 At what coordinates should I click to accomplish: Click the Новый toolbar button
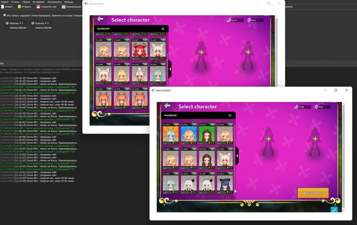tap(7, 7)
